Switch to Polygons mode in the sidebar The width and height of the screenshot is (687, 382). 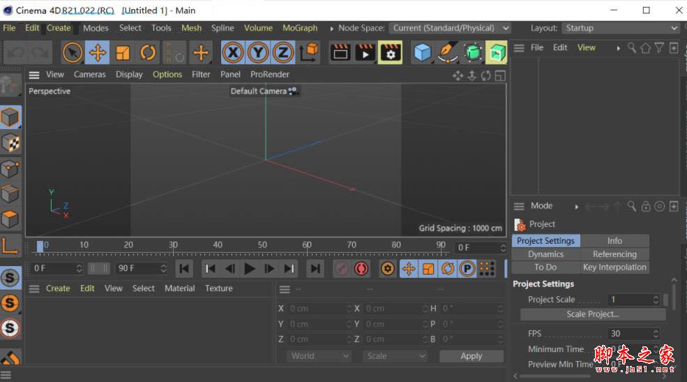tap(10, 219)
